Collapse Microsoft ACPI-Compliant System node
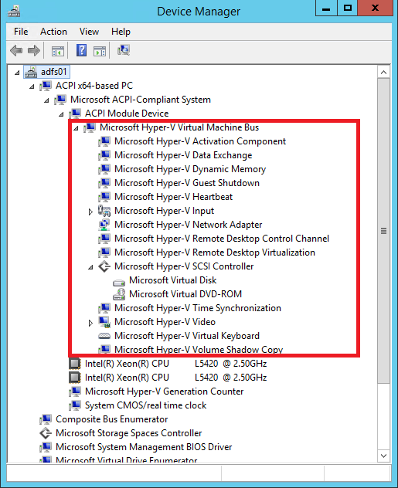Screen dimensions: 398x488 (46, 100)
